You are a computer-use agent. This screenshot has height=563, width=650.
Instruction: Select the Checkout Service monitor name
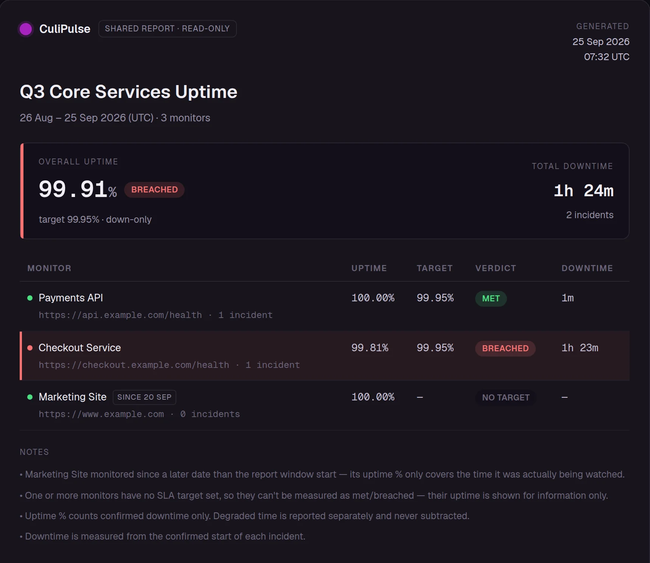click(80, 348)
